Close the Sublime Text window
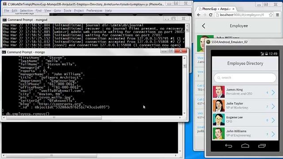The image size is (283, 159). (186, 3)
